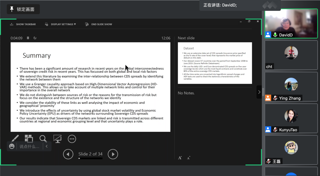The image size is (320, 176).
Task: Click the zoom into slide magnifier
Action: click(x=43, y=139)
